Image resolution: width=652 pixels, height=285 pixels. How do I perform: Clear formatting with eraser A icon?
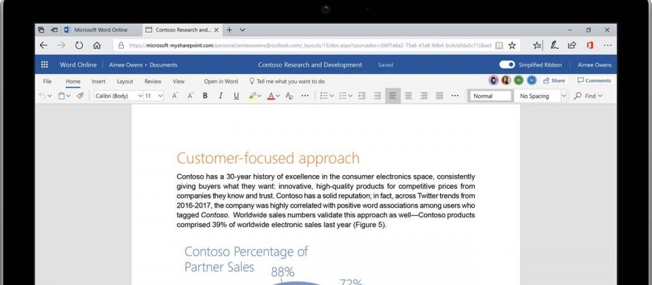tap(289, 96)
